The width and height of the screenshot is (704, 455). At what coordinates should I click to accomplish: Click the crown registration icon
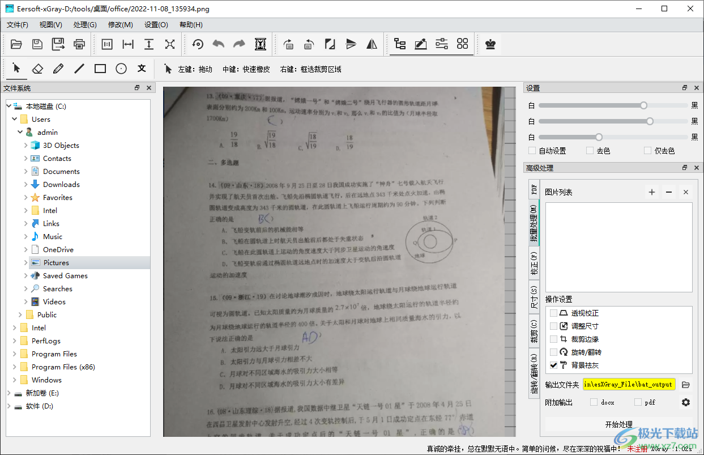pos(490,44)
